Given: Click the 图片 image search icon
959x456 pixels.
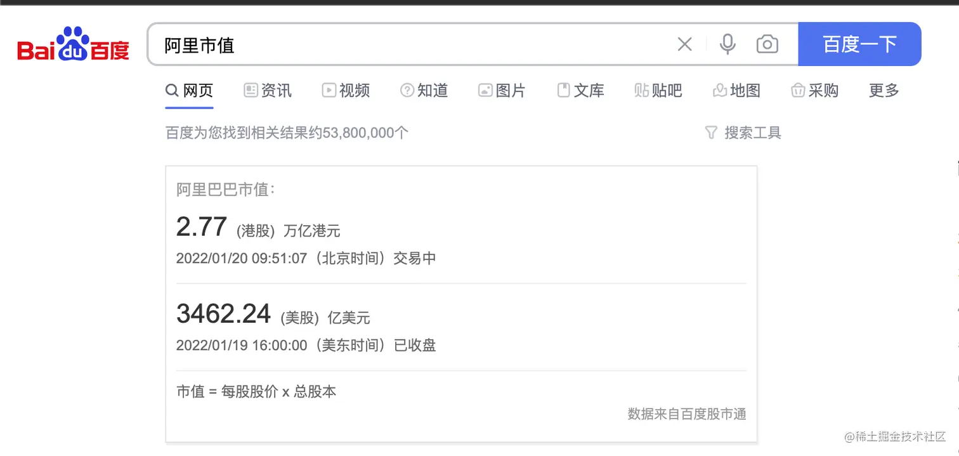Looking at the screenshot, I should click(485, 90).
